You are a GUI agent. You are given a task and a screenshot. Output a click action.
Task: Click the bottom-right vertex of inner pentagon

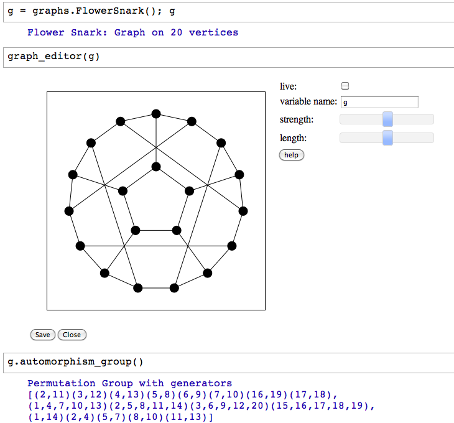[177, 230]
